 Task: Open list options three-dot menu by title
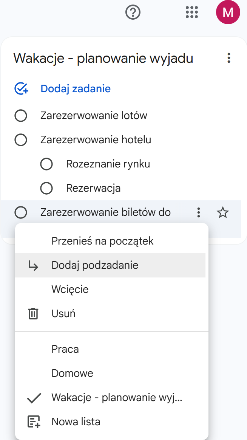(x=228, y=58)
